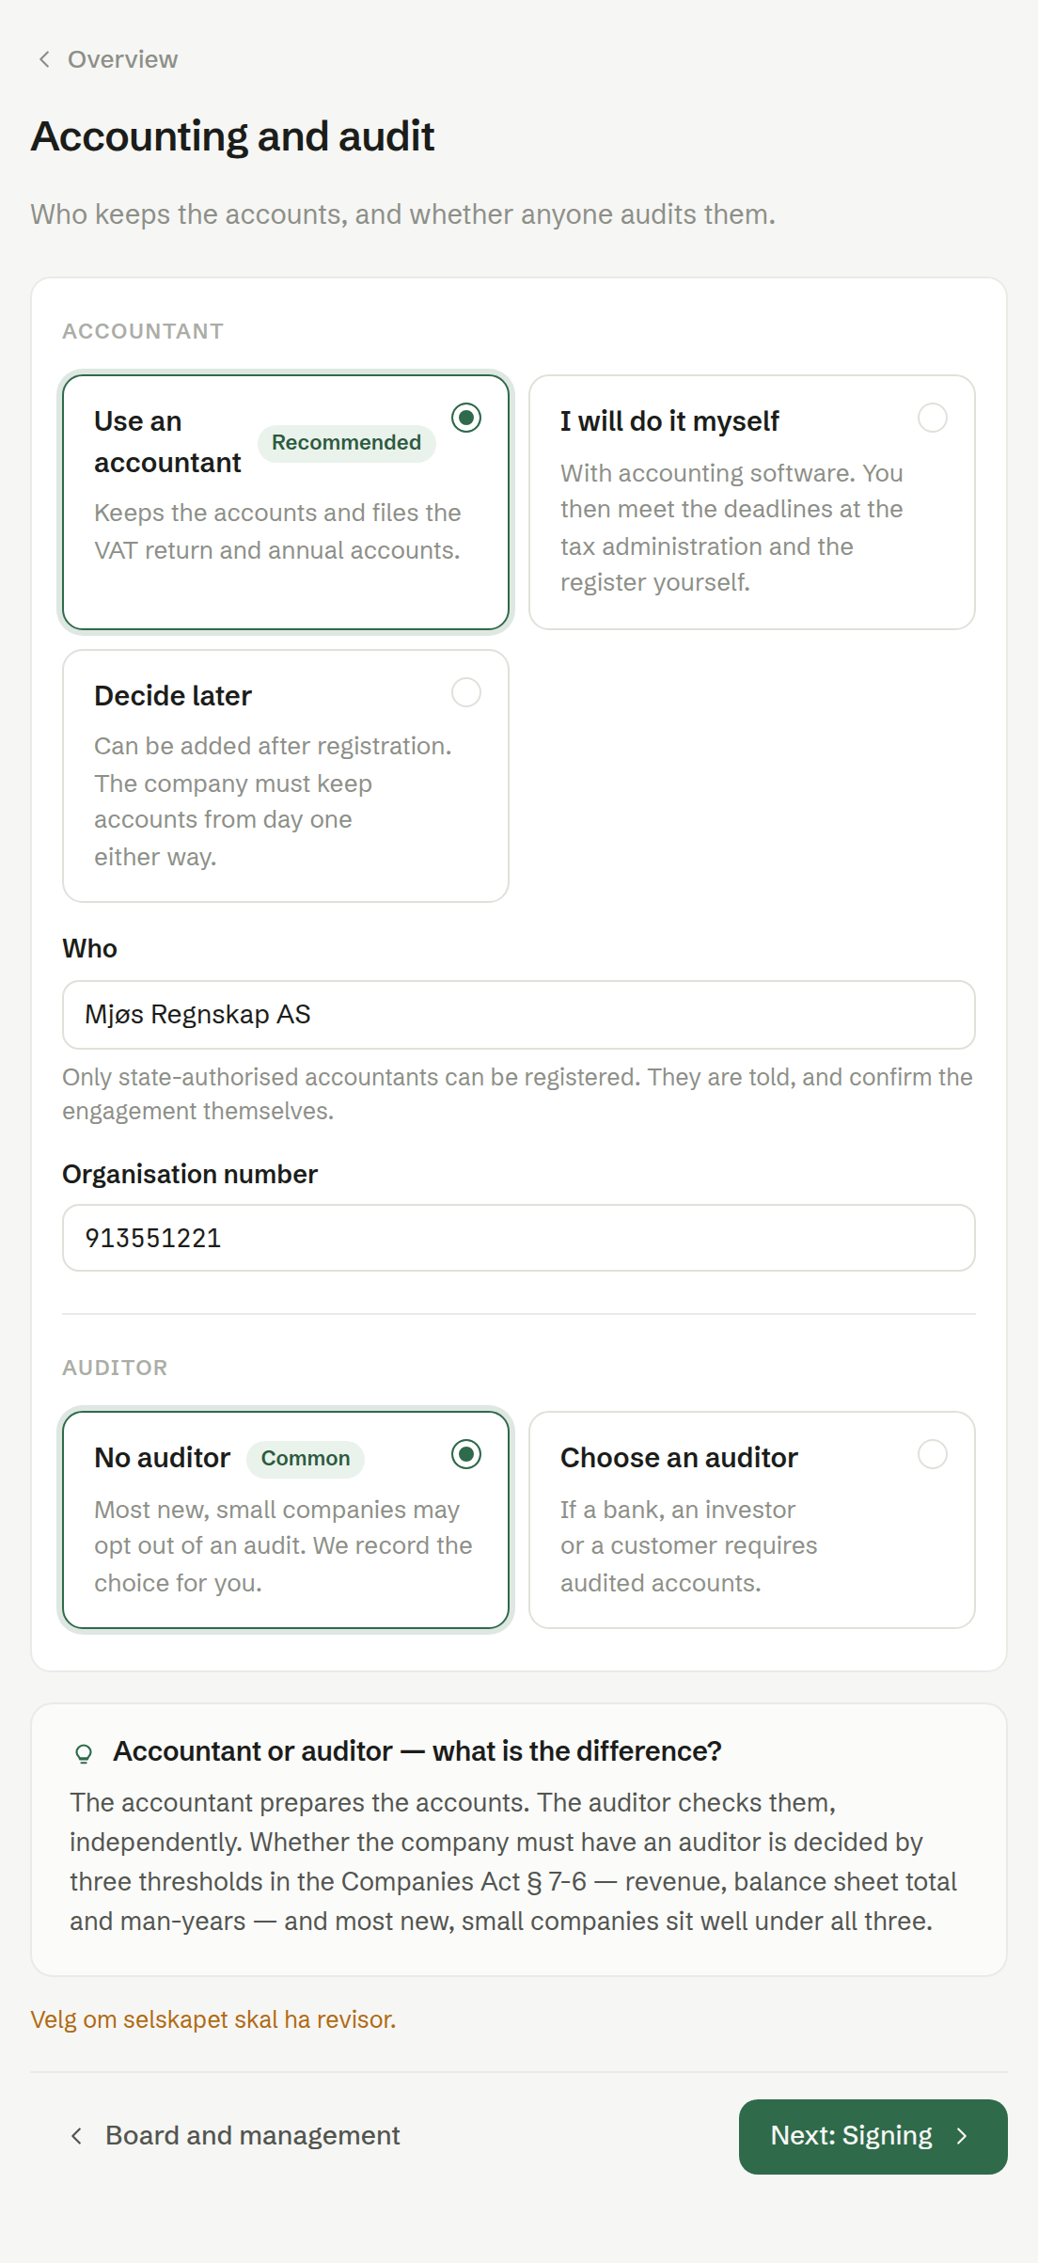Select the No auditor radio button
The image size is (1038, 2263).
pyautogui.click(x=466, y=1454)
